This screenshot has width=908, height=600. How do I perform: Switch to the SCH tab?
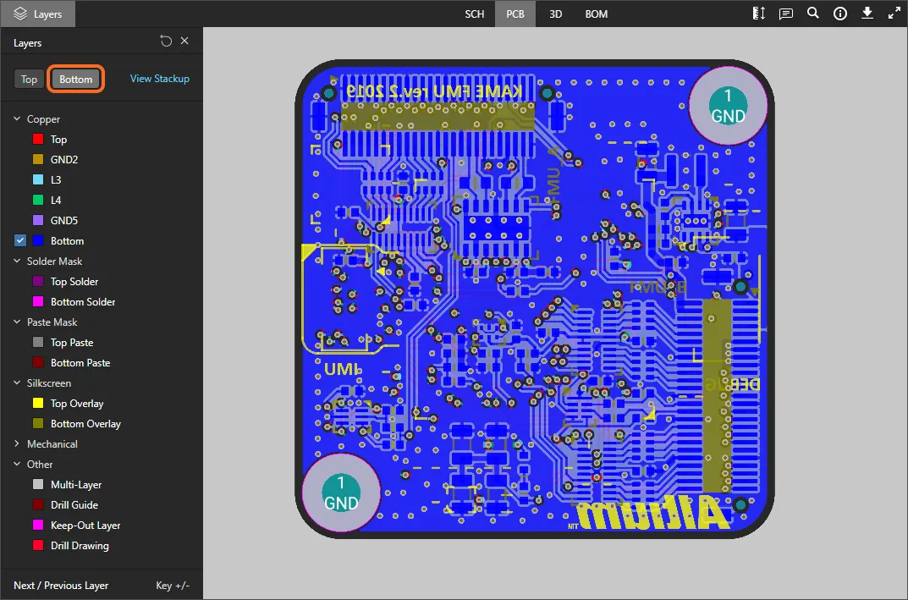[474, 14]
